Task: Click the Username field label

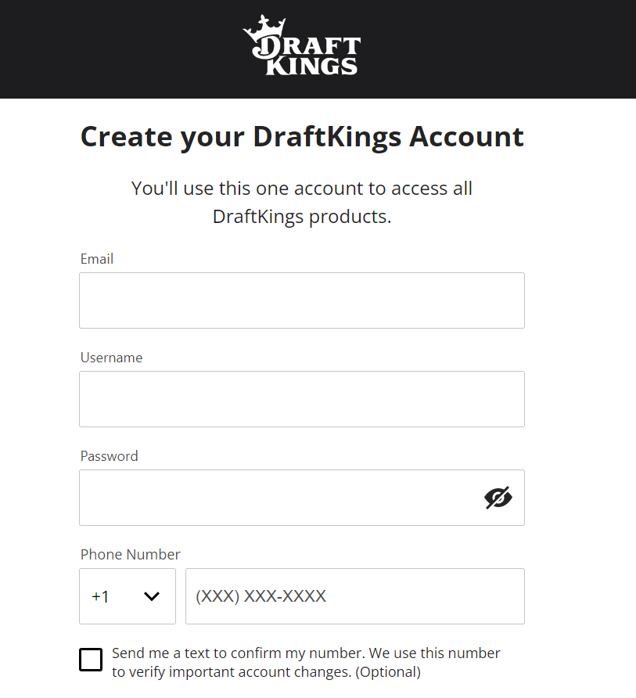Action: point(111,358)
